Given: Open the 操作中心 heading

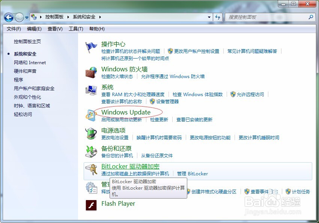Looking at the screenshot, I should (x=113, y=44).
